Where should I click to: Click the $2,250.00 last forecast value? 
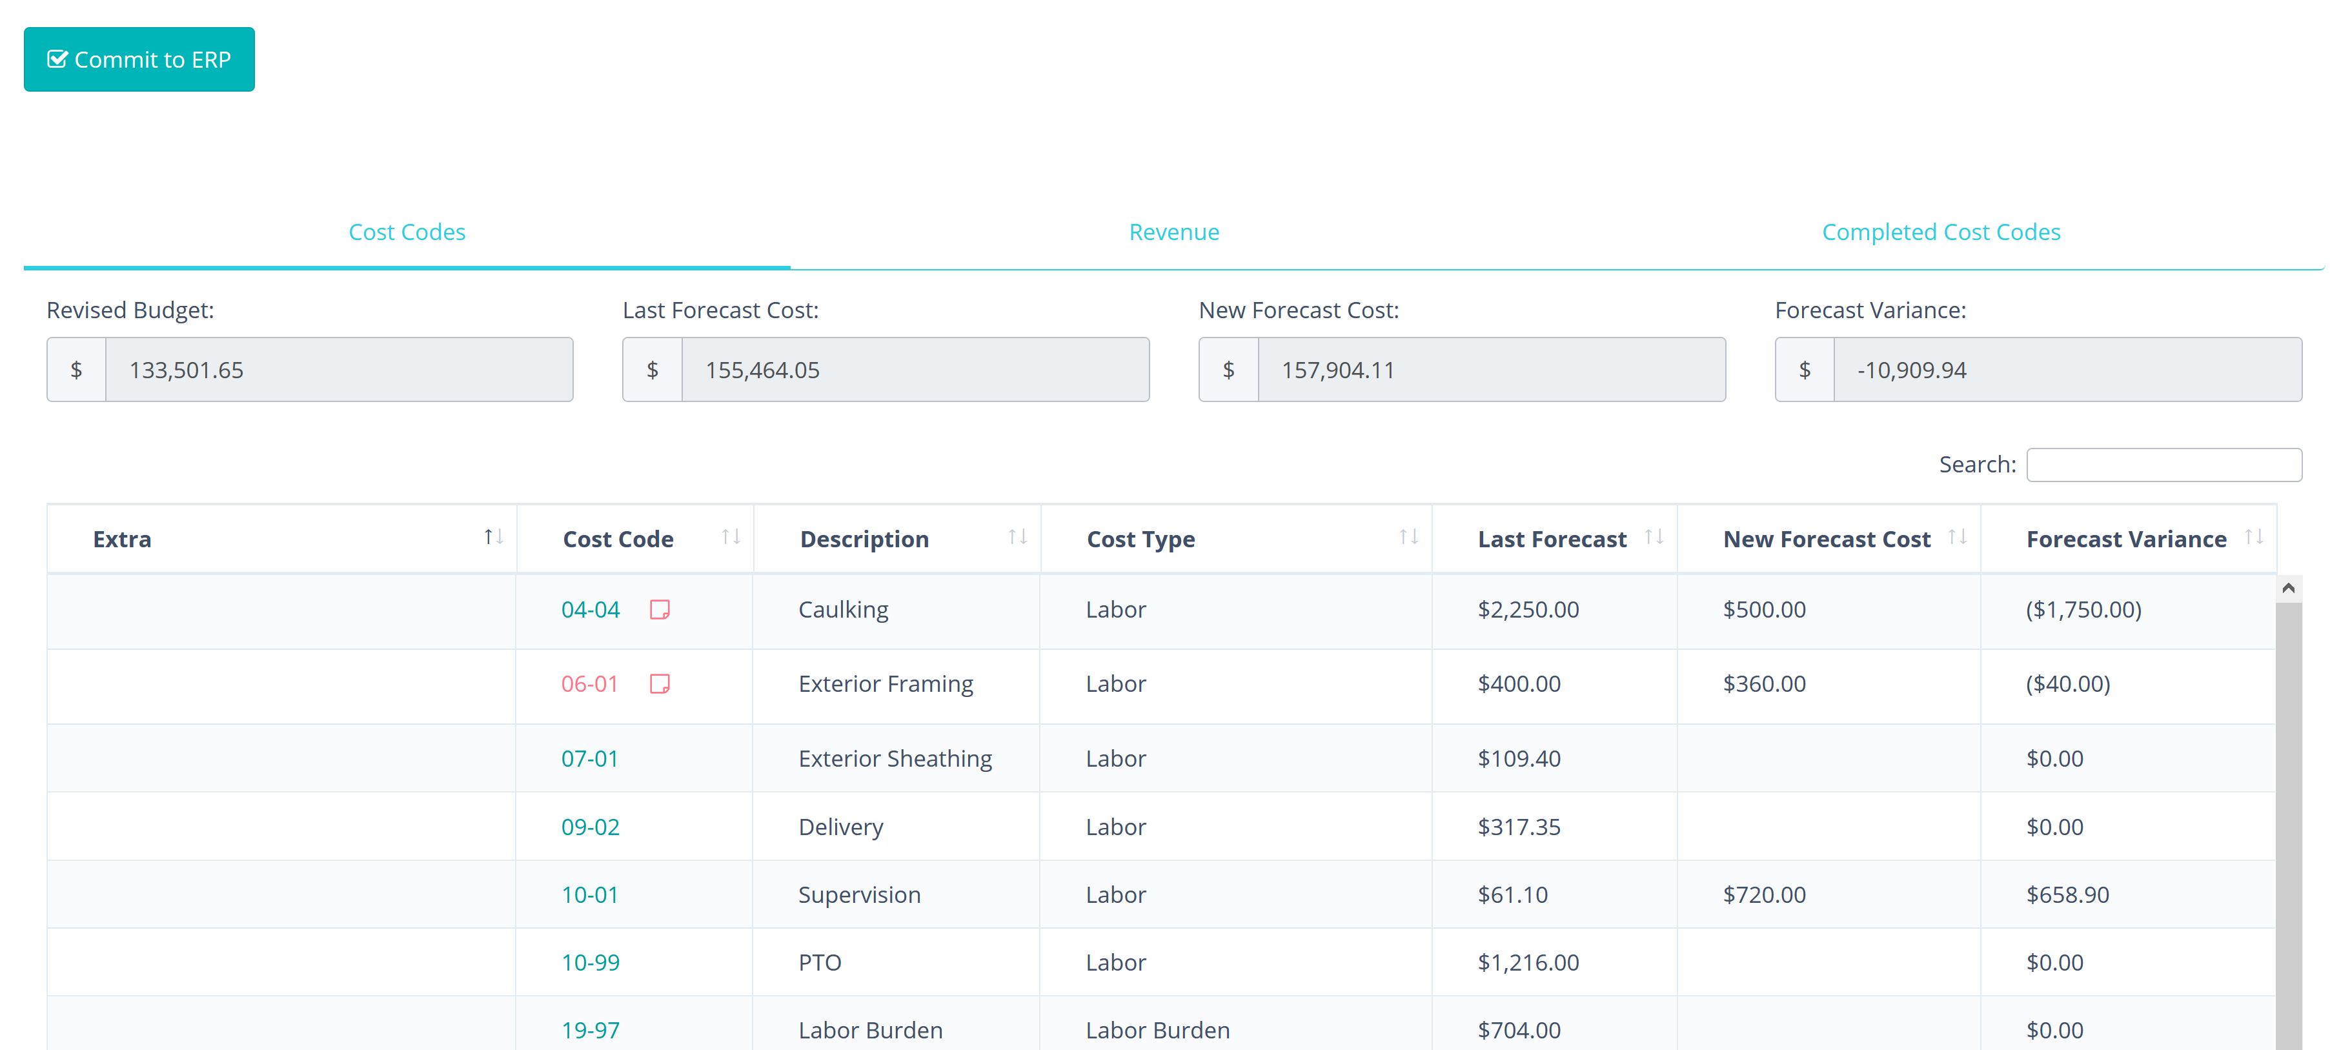pos(1528,610)
